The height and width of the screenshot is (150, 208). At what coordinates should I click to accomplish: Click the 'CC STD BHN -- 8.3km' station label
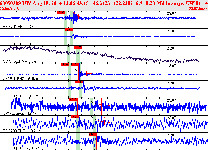[21, 61]
